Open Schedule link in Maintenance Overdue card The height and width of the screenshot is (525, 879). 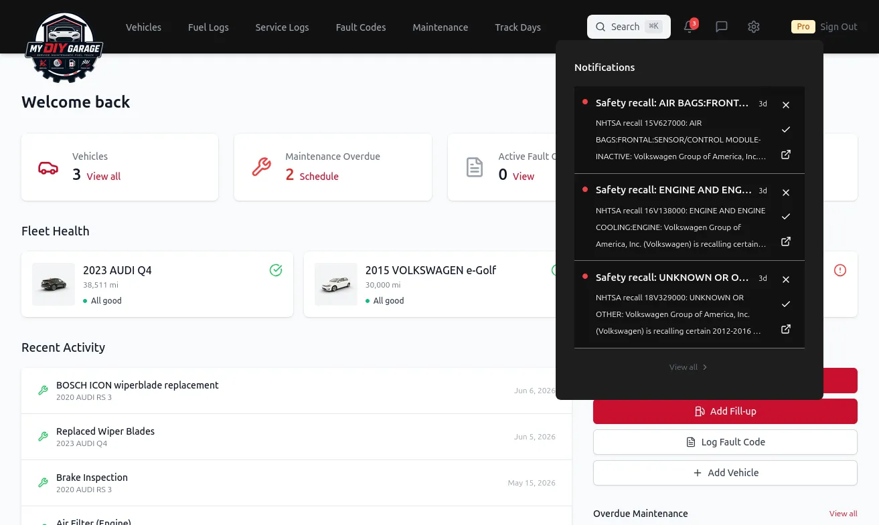pos(319,177)
